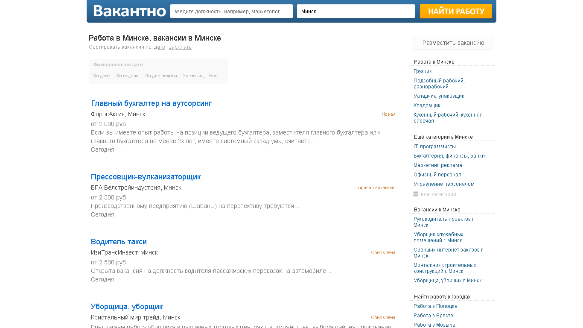Open Руководитель проектов г. Минск link
This screenshot has width=583, height=328.
pos(444,222)
